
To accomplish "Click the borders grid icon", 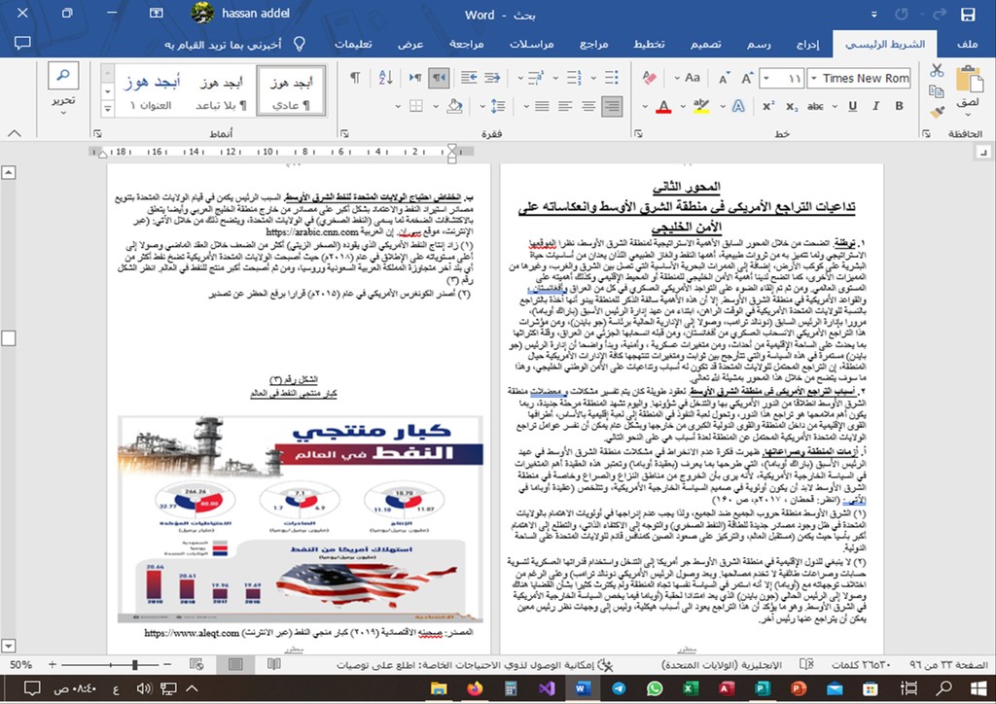I will [x=416, y=106].
